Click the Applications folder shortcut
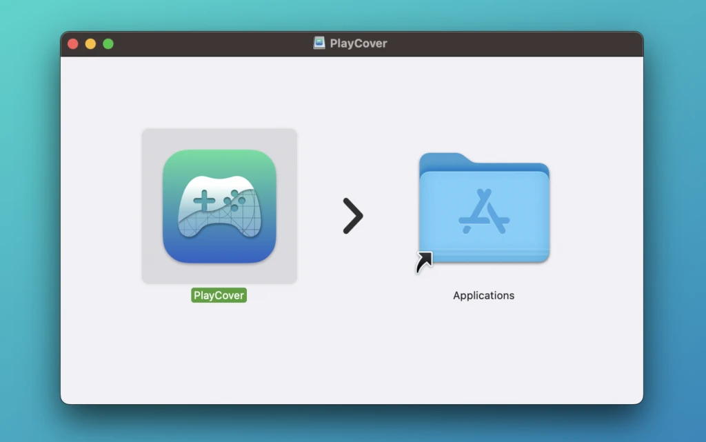The width and height of the screenshot is (706, 442). pos(484,208)
